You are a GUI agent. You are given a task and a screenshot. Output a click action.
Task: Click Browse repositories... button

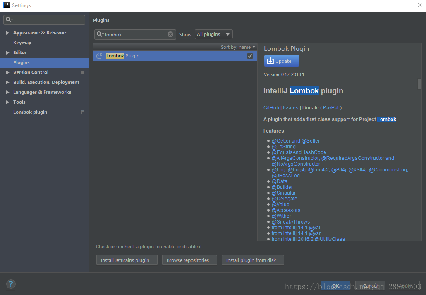[190, 260]
